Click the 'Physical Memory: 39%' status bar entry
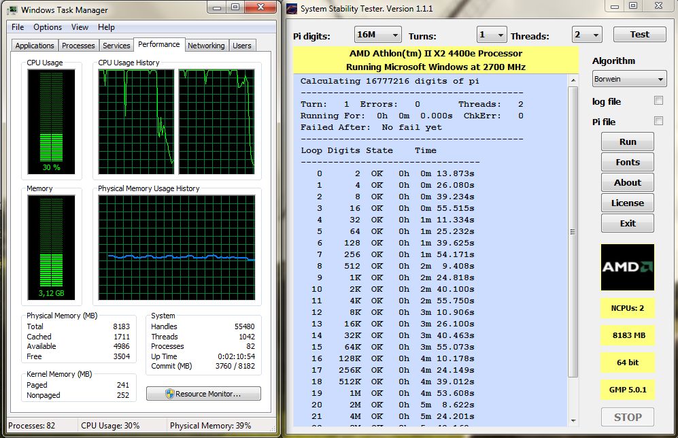Image resolution: width=678 pixels, height=438 pixels. (x=211, y=426)
